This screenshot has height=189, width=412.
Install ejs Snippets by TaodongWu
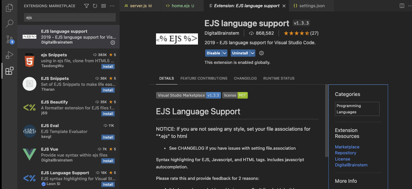(108, 66)
